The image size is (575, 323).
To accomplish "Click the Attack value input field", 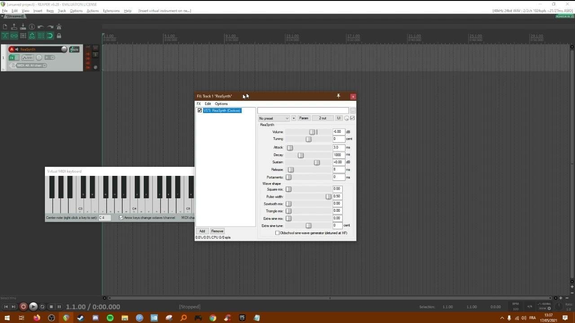I will click(339, 148).
